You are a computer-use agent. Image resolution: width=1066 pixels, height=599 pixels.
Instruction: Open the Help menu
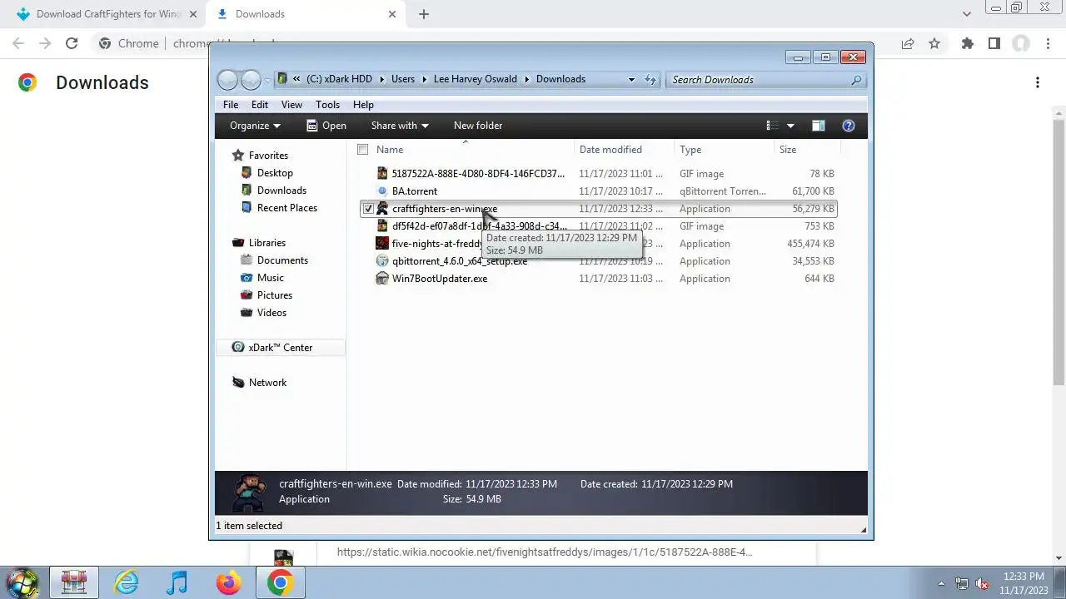click(363, 105)
